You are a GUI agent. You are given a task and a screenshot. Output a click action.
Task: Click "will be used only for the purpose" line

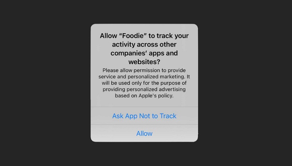tap(144, 83)
